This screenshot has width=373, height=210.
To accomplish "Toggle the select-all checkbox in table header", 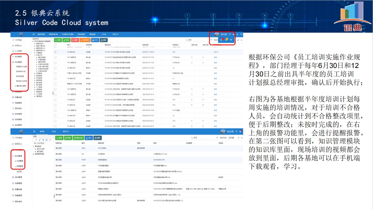I will click(55, 45).
